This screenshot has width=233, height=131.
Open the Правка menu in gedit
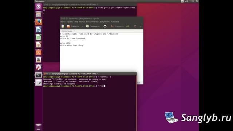(70, 22)
